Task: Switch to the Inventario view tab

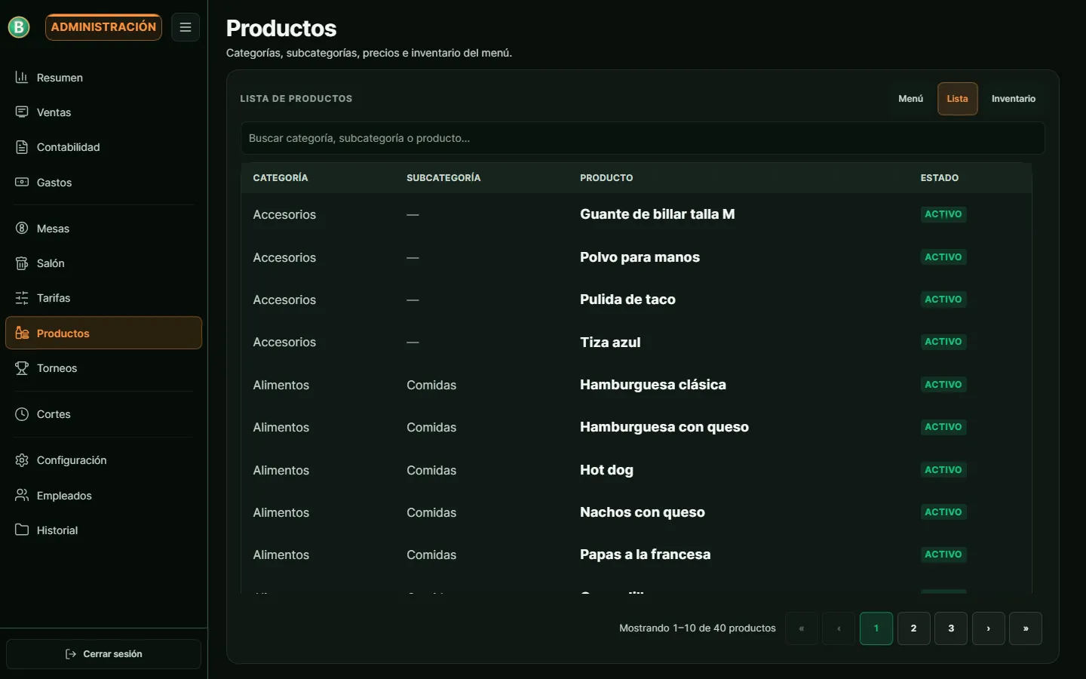Action: coord(1013,99)
